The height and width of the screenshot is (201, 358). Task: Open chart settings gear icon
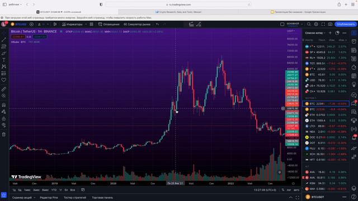[x=316, y=24]
